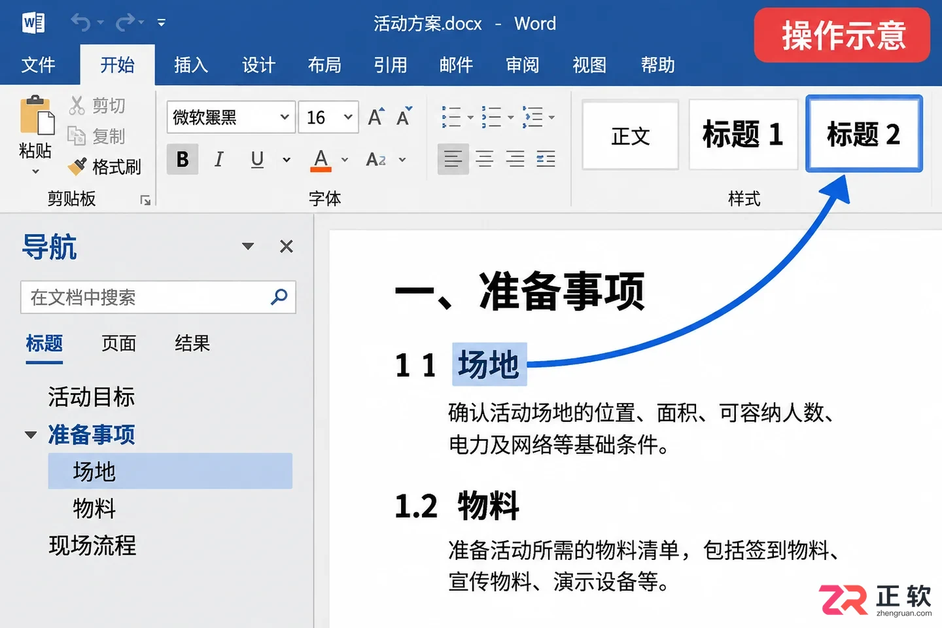Center align the paragraph
Viewport: 942px width, 628px height.
pos(485,159)
